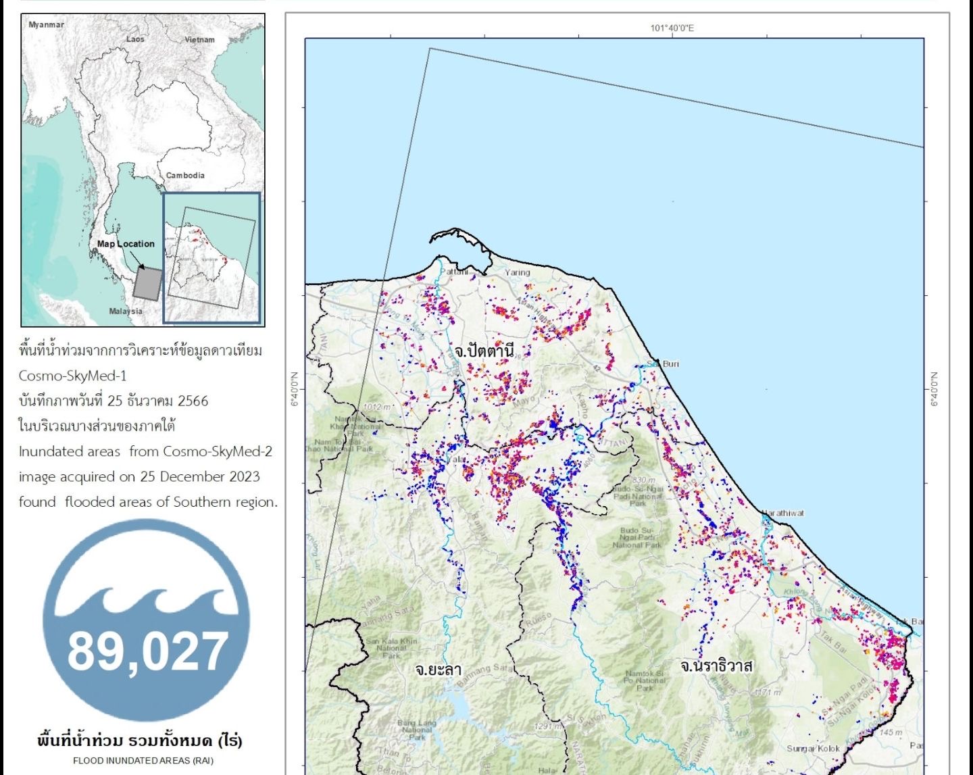The width and height of the screenshot is (973, 775).
Task: Click the Cosmo-SkyMed-1 text line
Action: tap(73, 376)
